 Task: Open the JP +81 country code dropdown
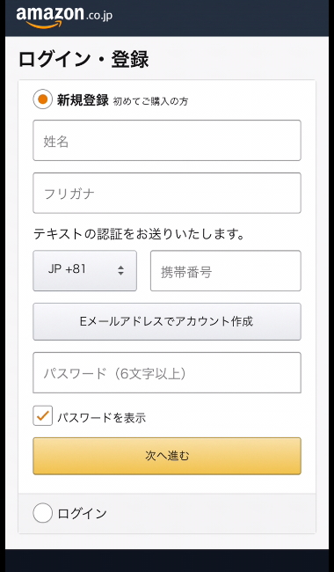click(85, 270)
